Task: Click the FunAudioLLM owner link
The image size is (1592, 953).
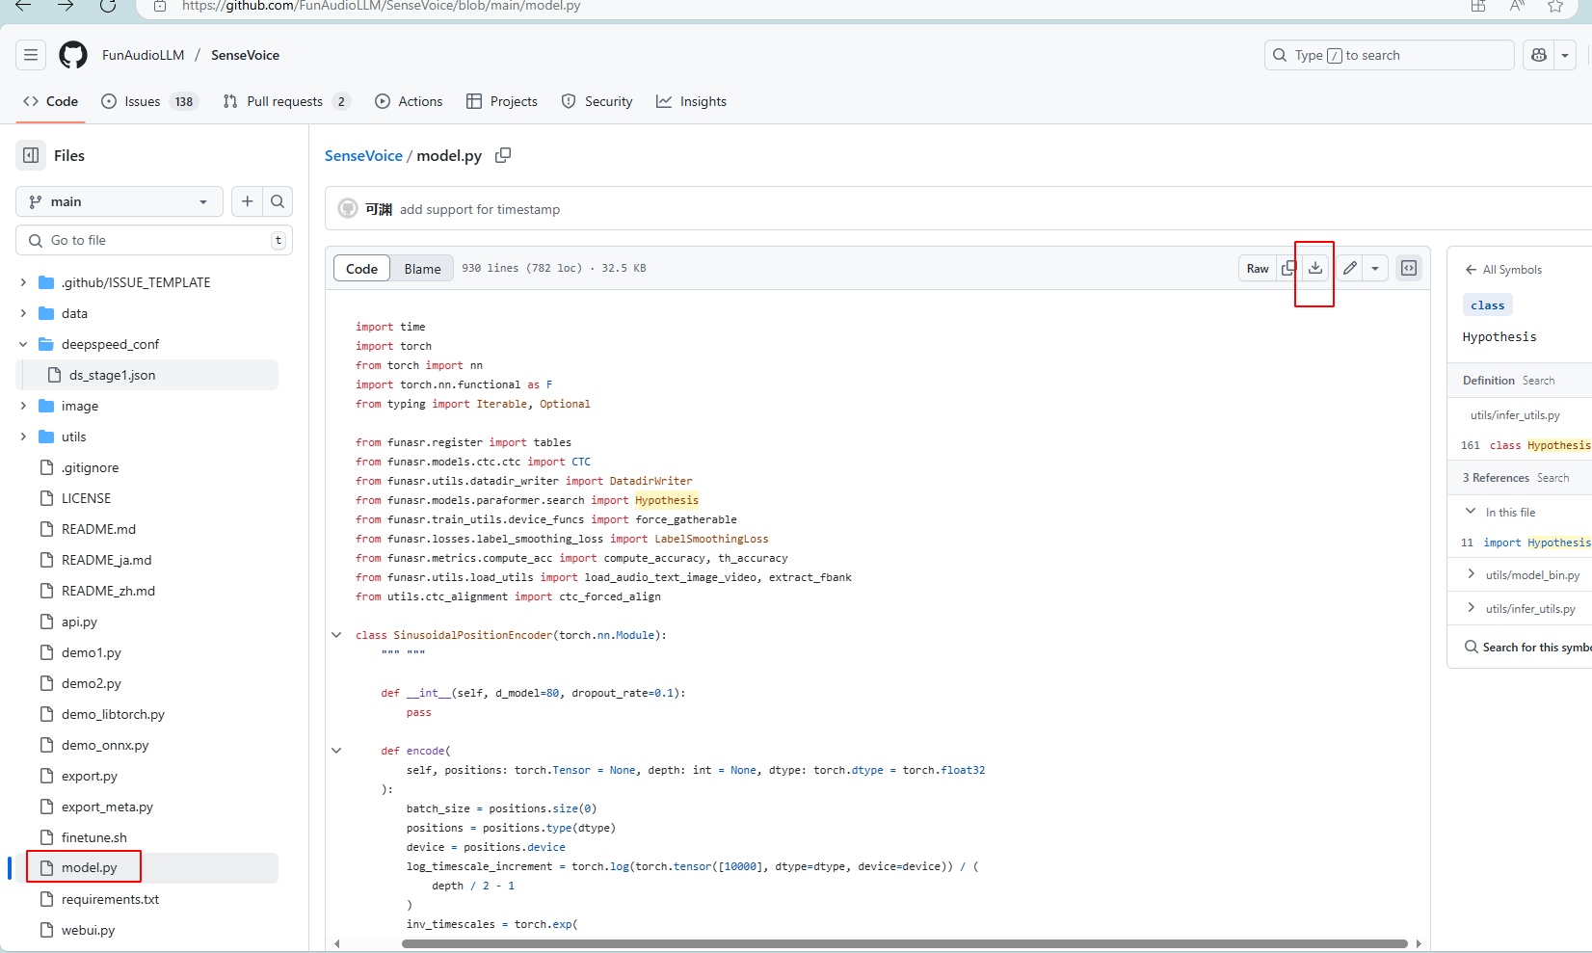Action: click(144, 55)
